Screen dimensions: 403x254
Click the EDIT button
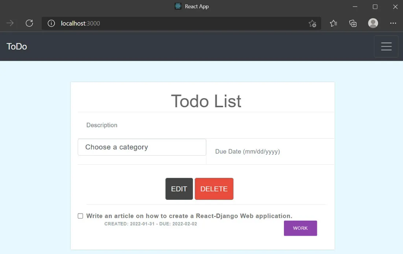pos(179,189)
